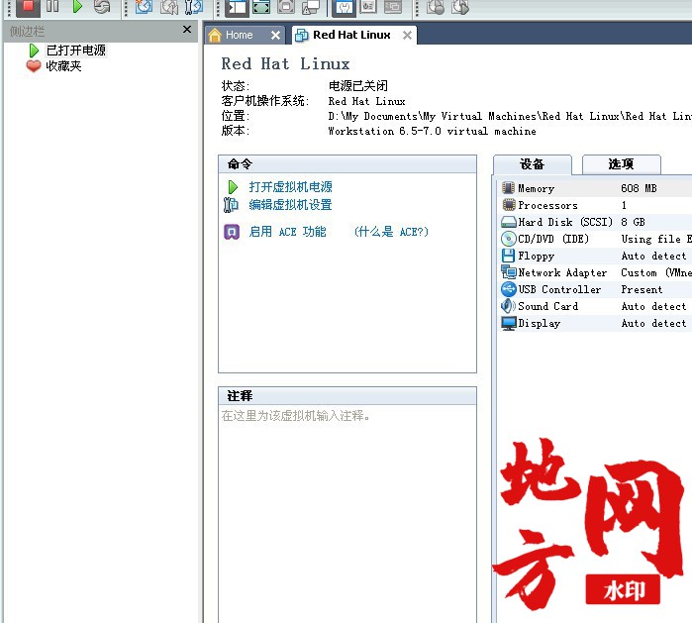The width and height of the screenshot is (692, 623).
Task: Click the Full Screen toolbar icon
Action: (261, 6)
